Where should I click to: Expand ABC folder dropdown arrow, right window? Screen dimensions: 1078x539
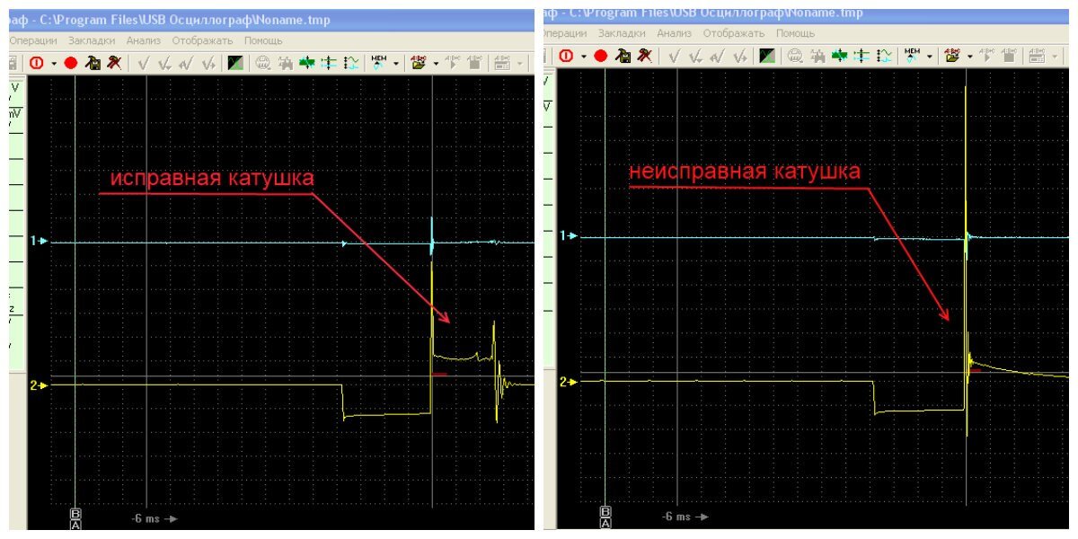tap(969, 57)
